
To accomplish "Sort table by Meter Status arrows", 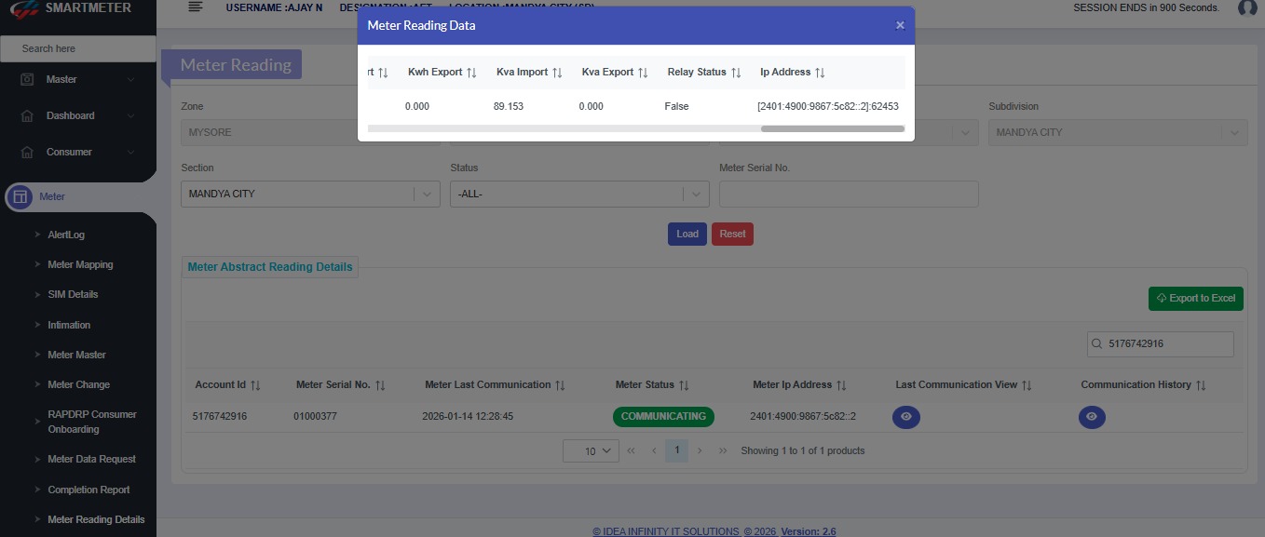I will tap(684, 385).
